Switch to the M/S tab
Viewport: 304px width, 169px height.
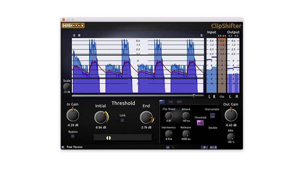[179, 102]
